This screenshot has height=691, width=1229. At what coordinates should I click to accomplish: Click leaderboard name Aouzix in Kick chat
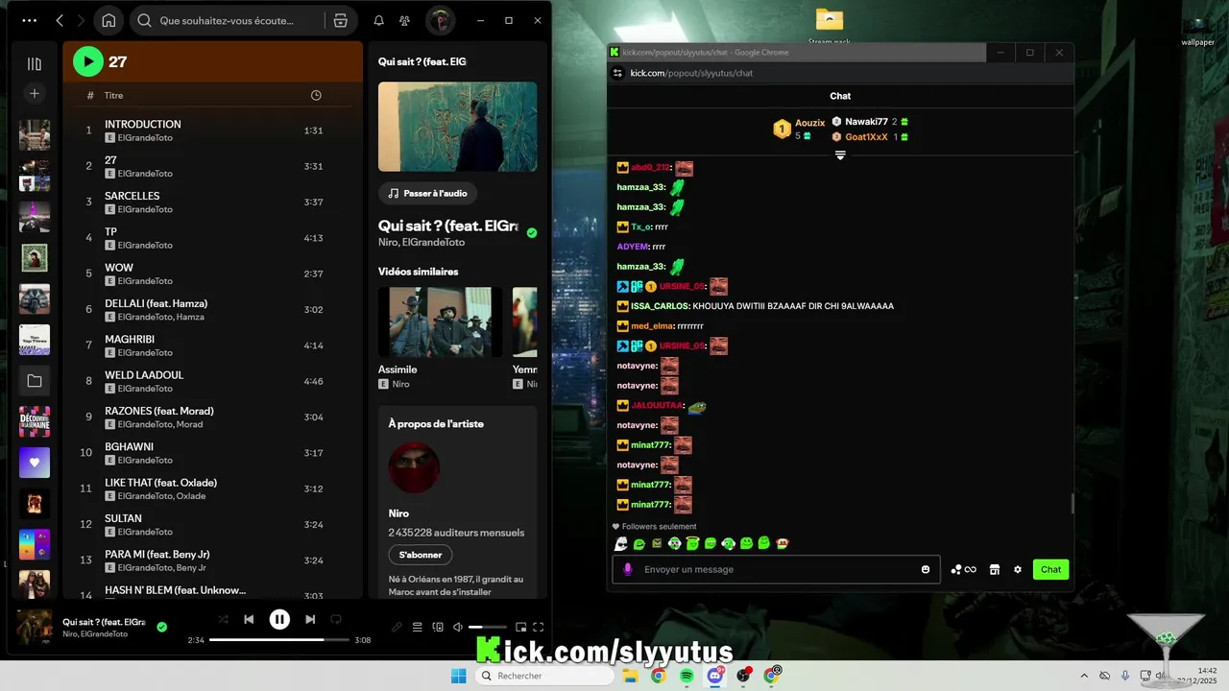[810, 123]
